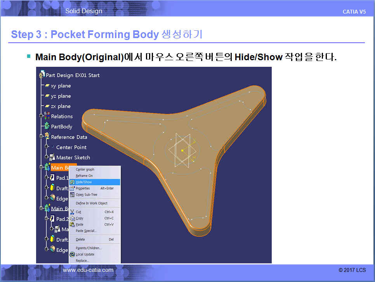Collapse the Reference Data node
375x282 pixels.
coord(41,136)
